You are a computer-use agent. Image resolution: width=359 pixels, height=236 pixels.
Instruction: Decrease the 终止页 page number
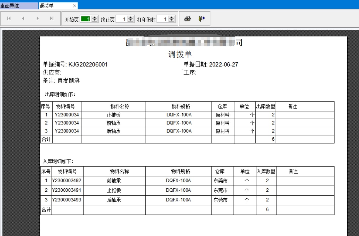pos(131,20)
